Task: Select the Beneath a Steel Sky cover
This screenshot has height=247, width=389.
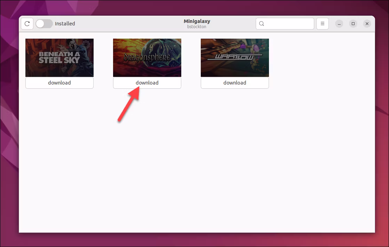Action: [x=59, y=58]
